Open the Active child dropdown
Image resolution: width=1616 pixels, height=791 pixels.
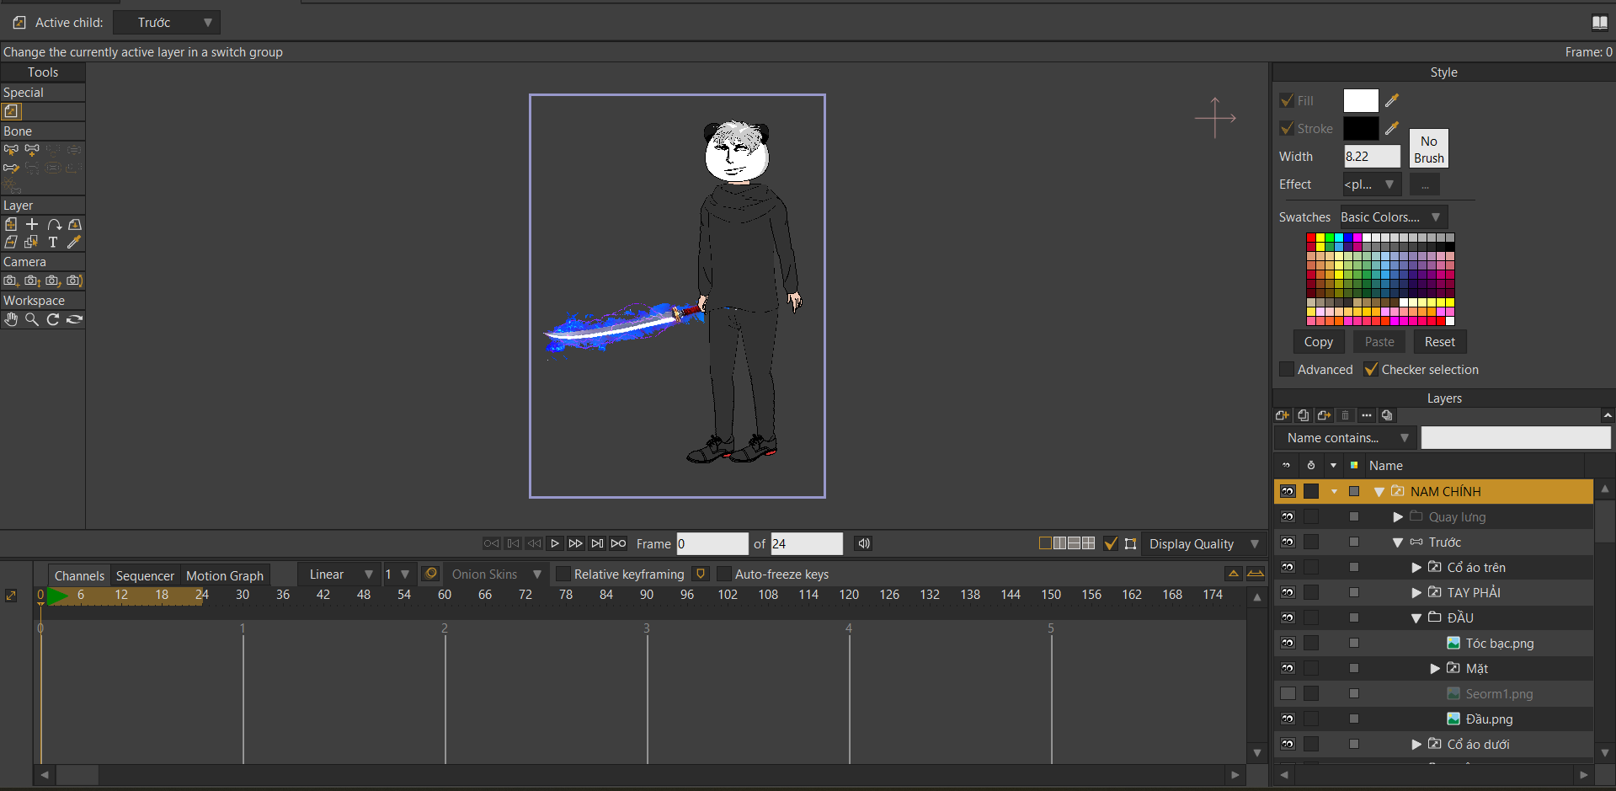[167, 23]
